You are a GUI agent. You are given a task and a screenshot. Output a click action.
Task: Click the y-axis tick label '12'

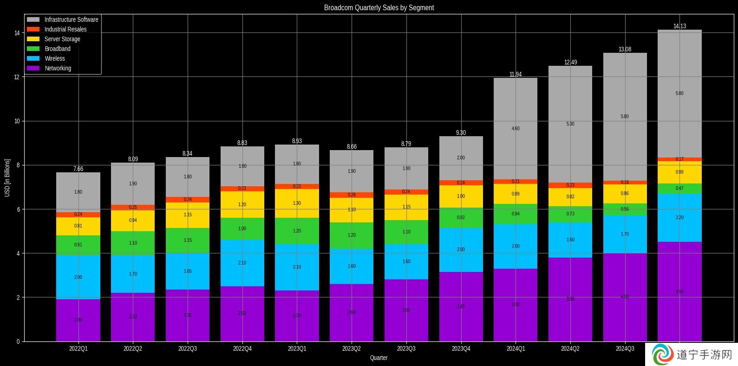pyautogui.click(x=17, y=77)
